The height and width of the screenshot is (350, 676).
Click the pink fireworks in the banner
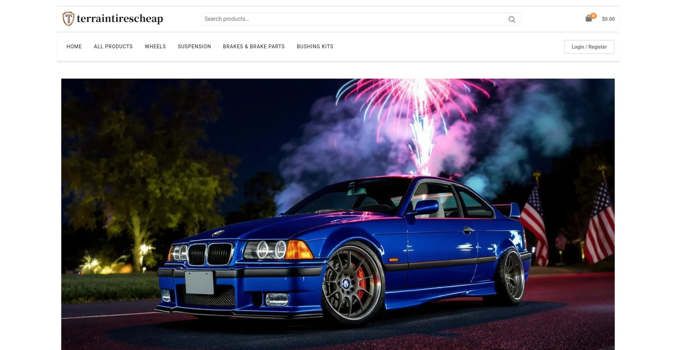pyautogui.click(x=415, y=106)
